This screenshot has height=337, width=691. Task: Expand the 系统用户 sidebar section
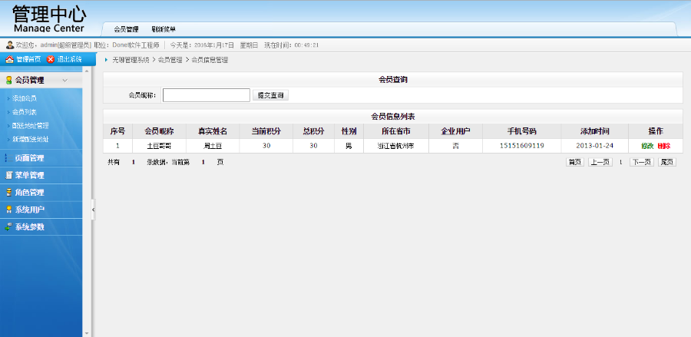(x=41, y=210)
